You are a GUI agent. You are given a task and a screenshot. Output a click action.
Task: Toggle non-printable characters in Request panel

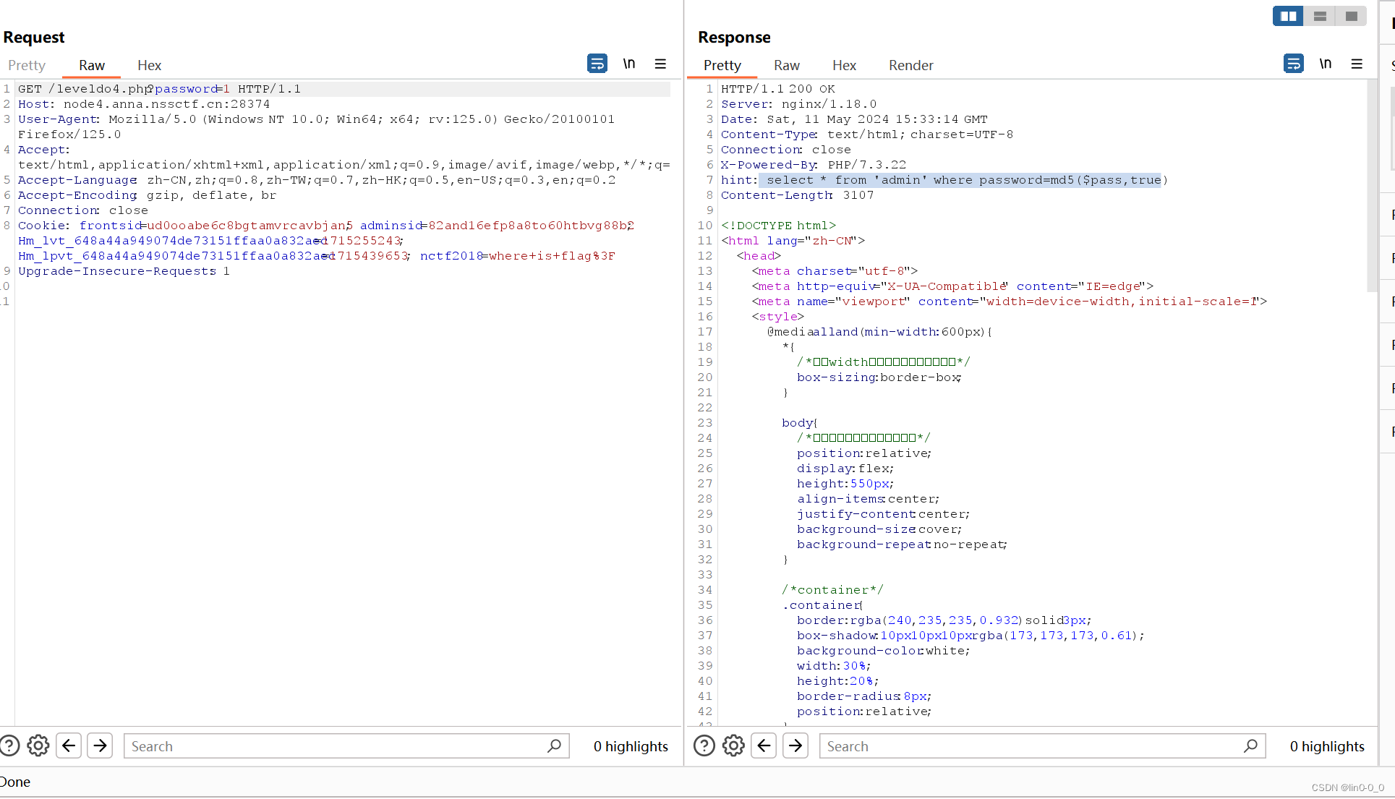pos(629,64)
